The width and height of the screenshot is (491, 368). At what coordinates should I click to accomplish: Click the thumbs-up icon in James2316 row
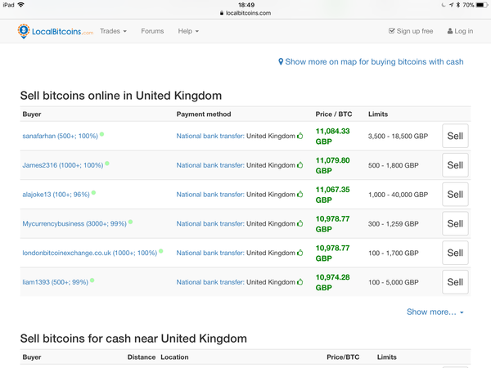(x=300, y=165)
